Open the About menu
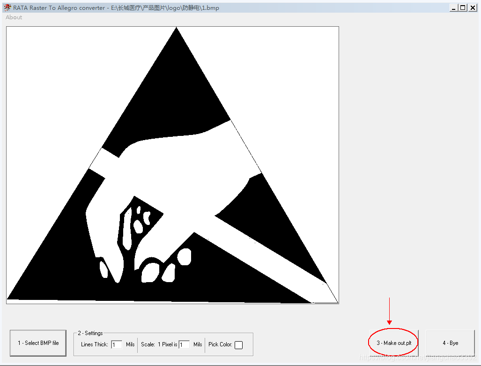The image size is (481, 366). (x=14, y=17)
